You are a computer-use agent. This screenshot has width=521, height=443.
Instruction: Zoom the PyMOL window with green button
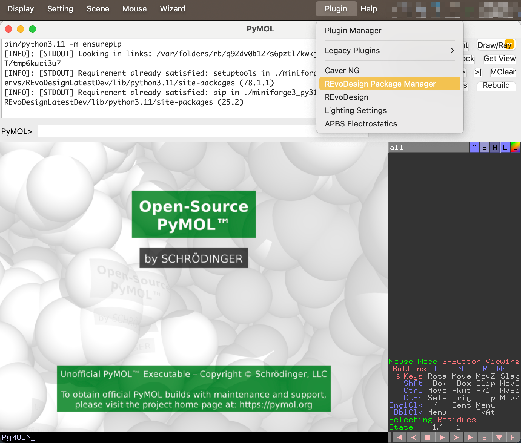coord(33,29)
